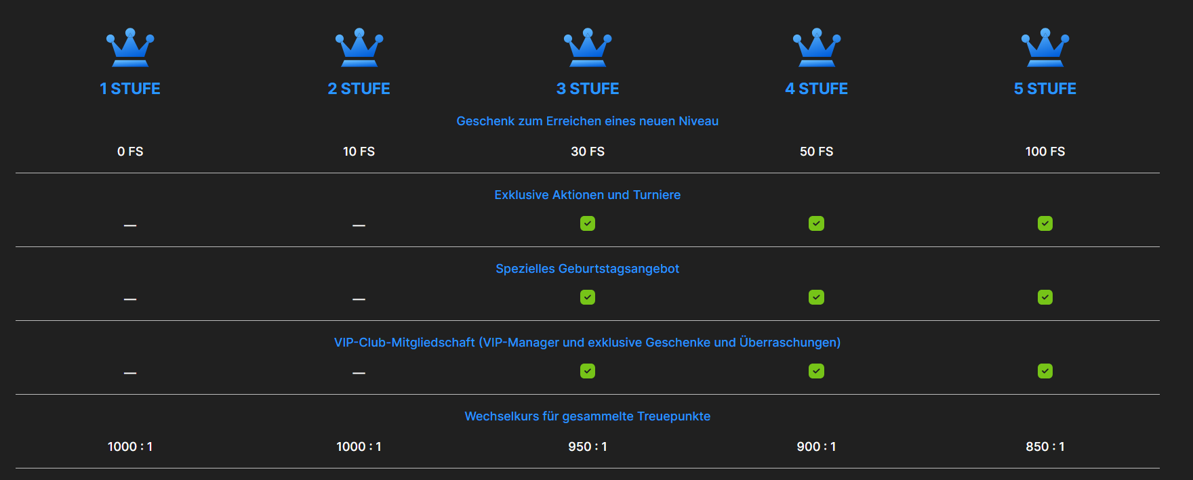The width and height of the screenshot is (1193, 480).
Task: Select the 5 STUFE heading
Action: [1045, 89]
